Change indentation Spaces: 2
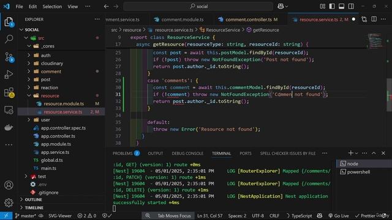Viewport: 392px width, 220px height. click(x=237, y=216)
